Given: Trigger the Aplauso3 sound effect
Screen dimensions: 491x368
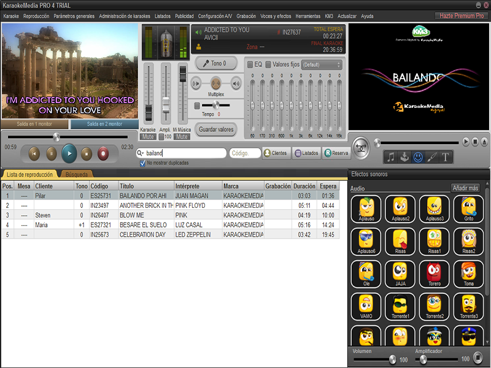Looking at the screenshot, I should pos(435,209).
